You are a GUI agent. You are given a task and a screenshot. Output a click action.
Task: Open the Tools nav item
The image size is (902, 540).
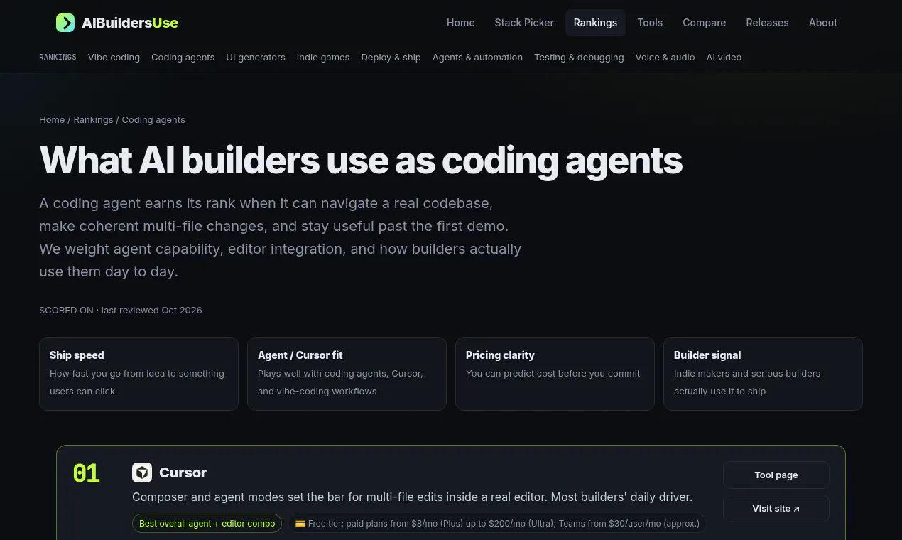[x=650, y=23]
